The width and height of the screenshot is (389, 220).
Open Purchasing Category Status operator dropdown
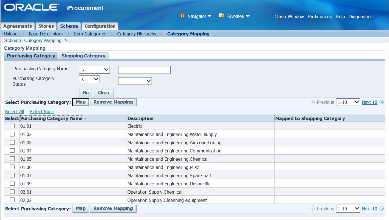89,79
